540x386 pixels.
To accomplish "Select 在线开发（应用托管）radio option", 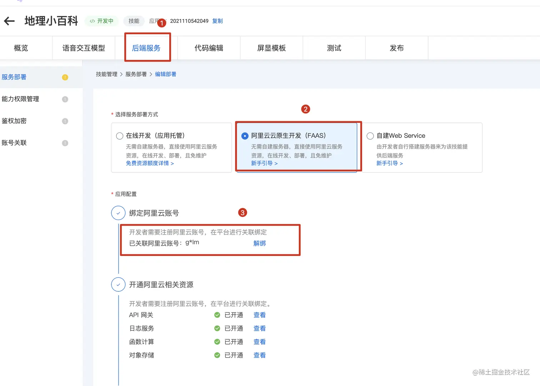I will pyautogui.click(x=120, y=136).
